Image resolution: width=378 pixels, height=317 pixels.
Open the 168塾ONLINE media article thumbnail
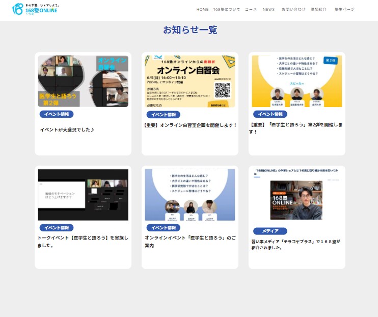[297, 195]
